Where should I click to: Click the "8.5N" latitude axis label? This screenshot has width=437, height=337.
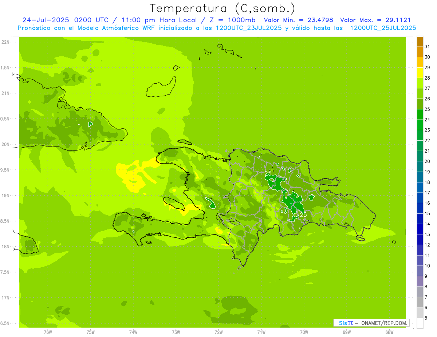[x=5, y=221]
